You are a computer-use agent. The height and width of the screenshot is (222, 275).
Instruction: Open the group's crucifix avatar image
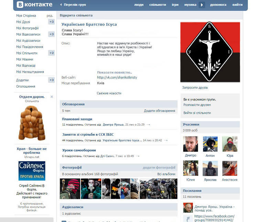coord(210,52)
